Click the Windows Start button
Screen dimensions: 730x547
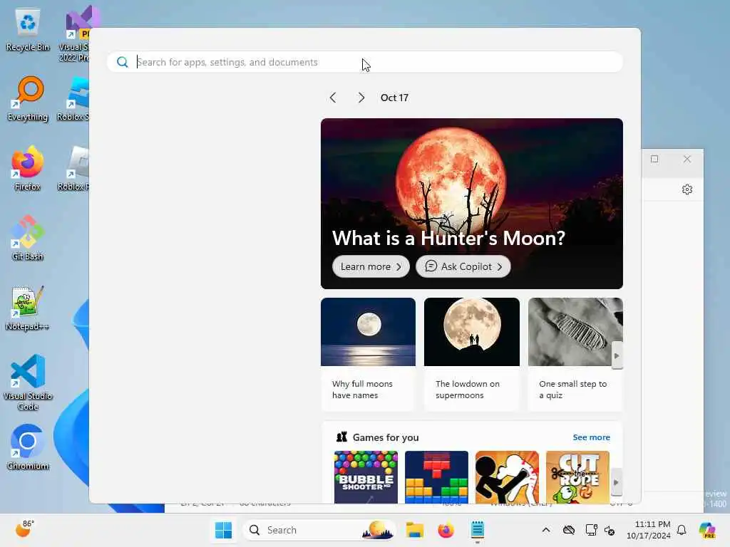(223, 530)
